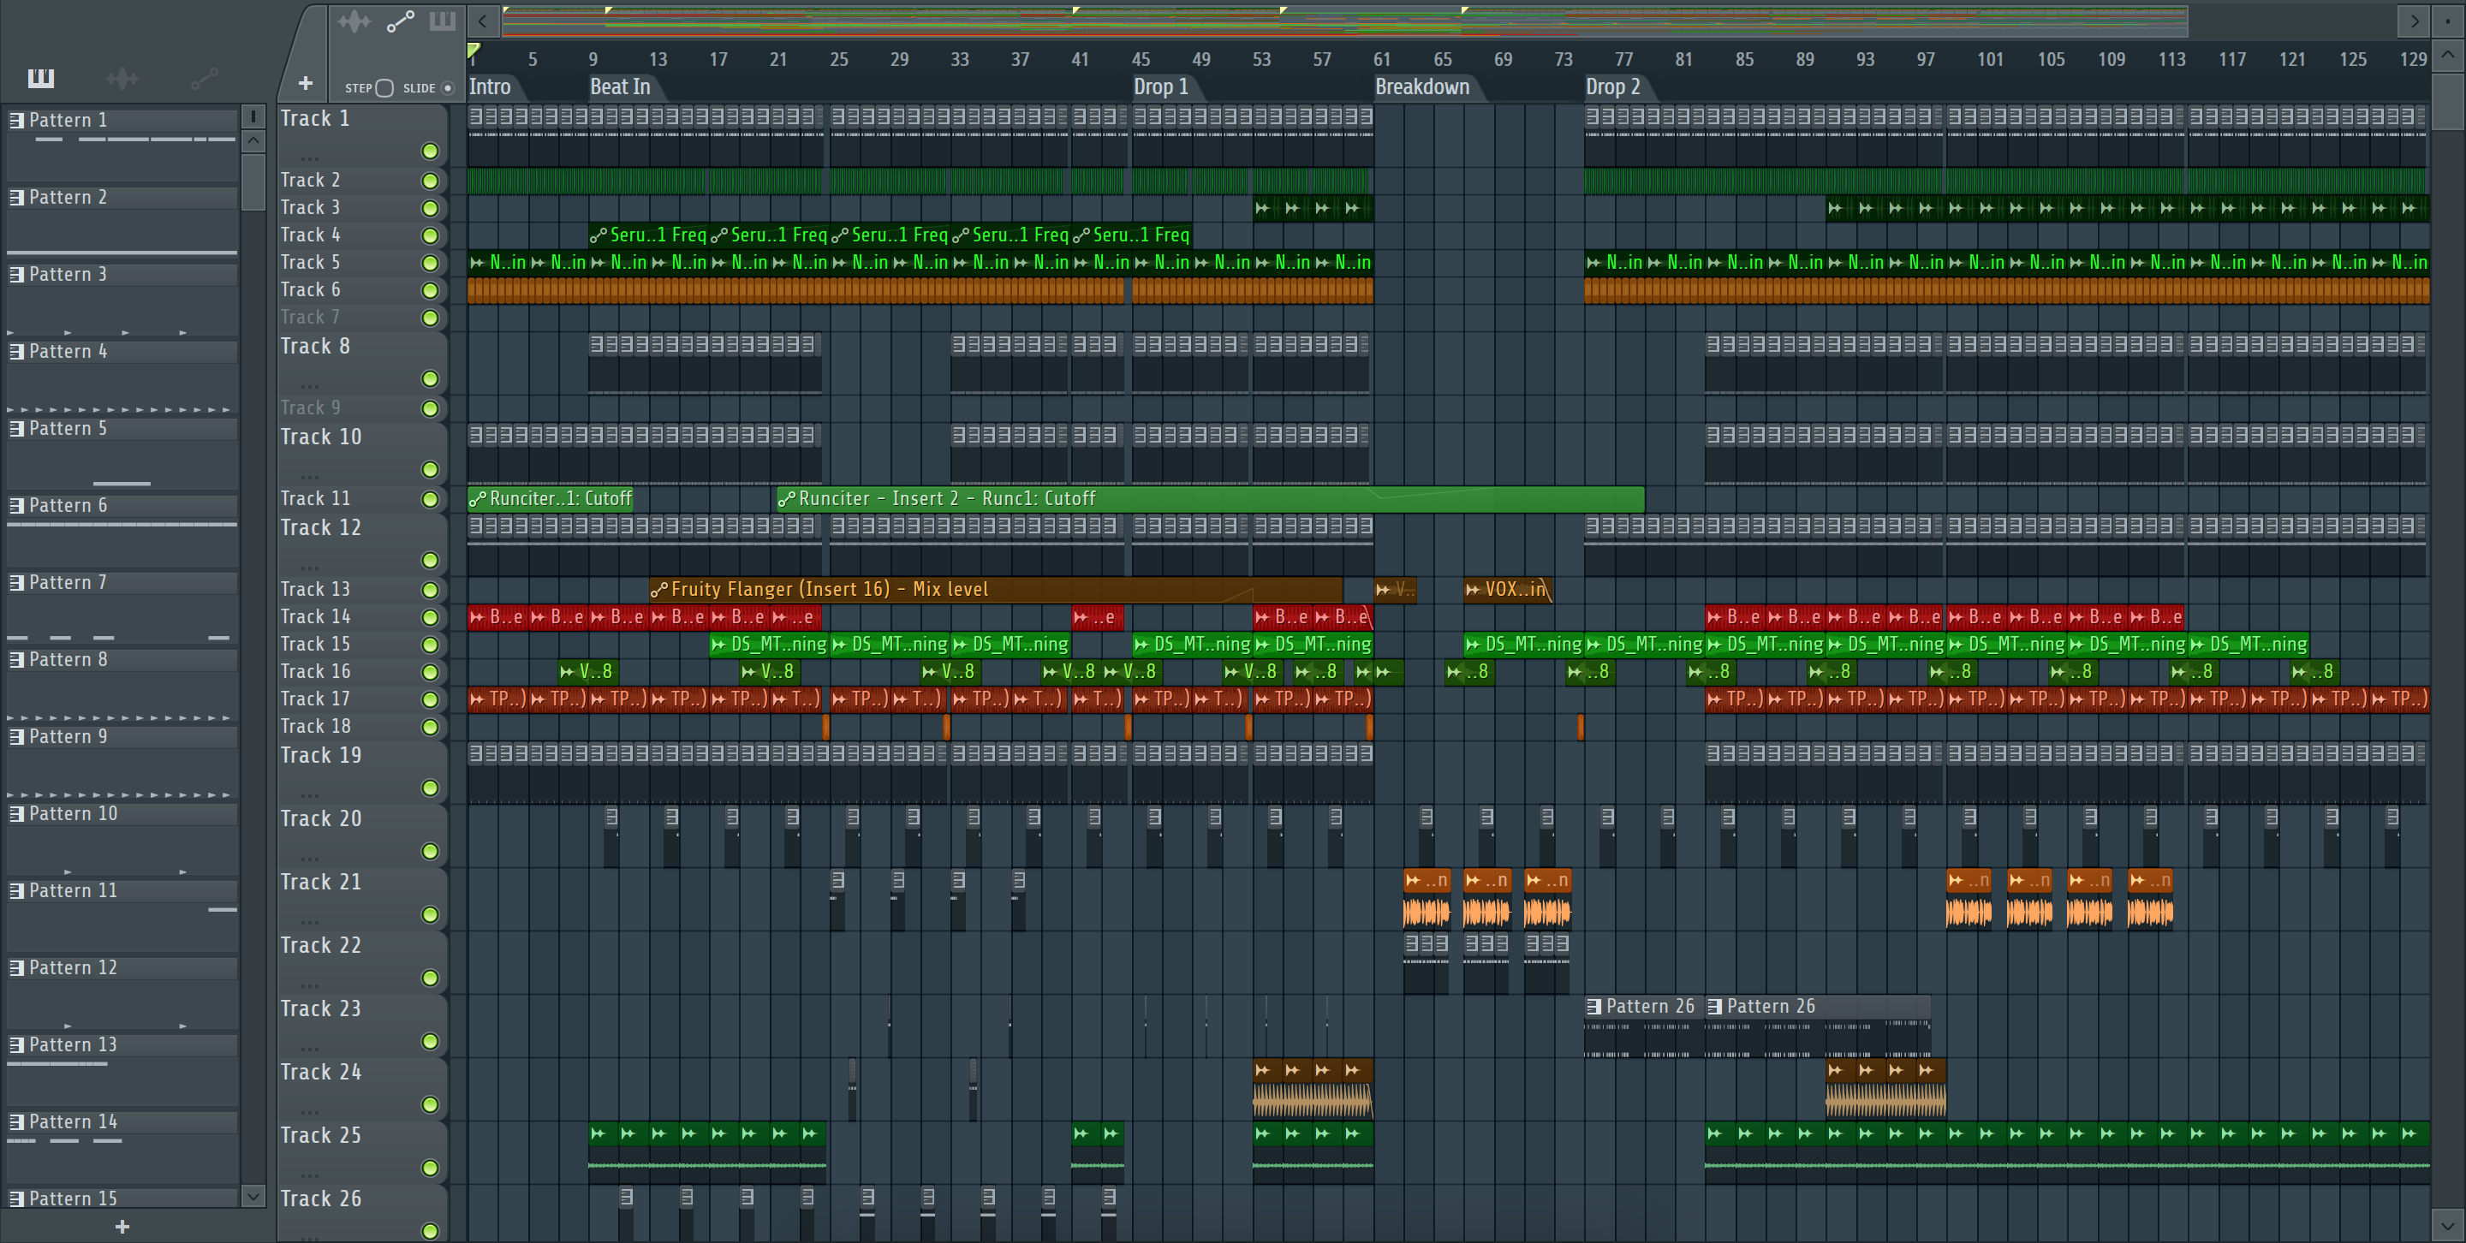Click bar 61 on the timeline ruler
Image resolution: width=2466 pixels, height=1243 pixels.
pos(1381,59)
